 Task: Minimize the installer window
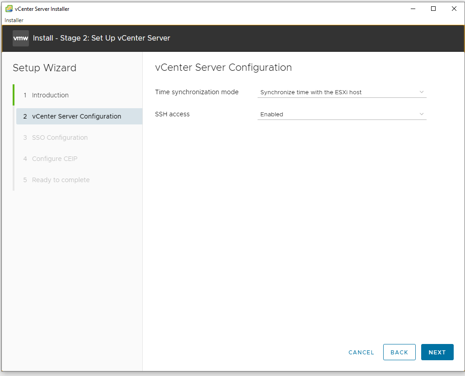tap(413, 9)
